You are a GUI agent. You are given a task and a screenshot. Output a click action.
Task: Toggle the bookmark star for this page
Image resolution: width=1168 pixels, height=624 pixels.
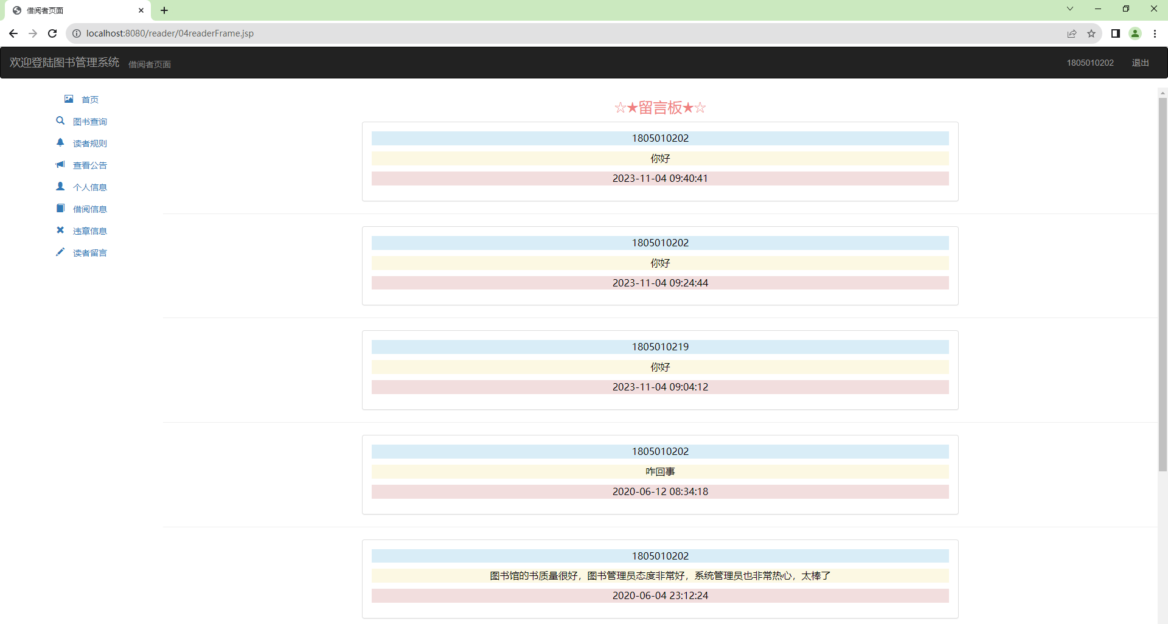click(x=1091, y=33)
